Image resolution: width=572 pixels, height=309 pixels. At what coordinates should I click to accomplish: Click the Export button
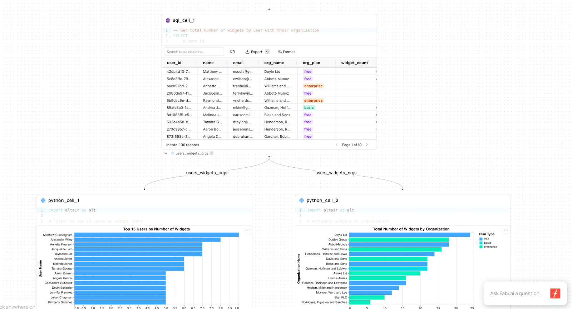click(254, 52)
